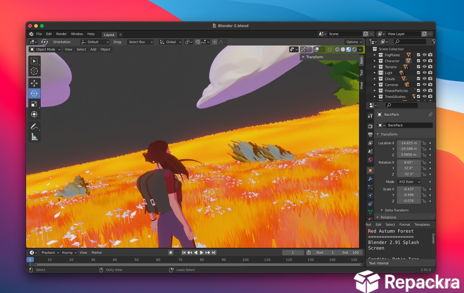Click the End frame 100 field

(x=350, y=253)
